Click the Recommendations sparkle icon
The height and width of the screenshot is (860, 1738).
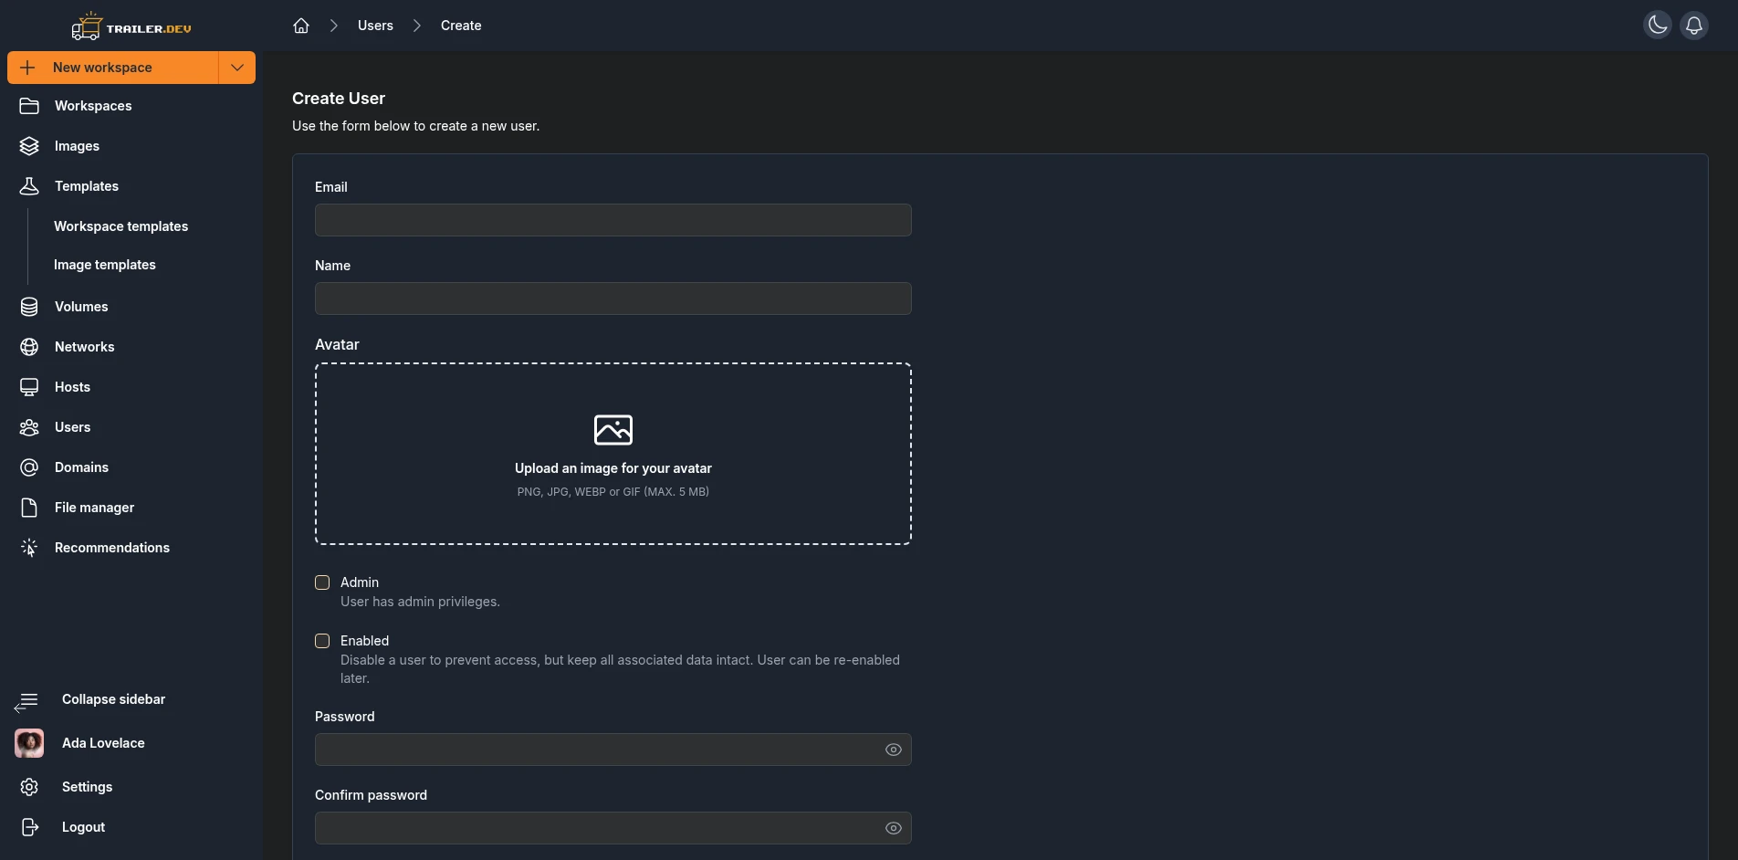[x=29, y=548]
